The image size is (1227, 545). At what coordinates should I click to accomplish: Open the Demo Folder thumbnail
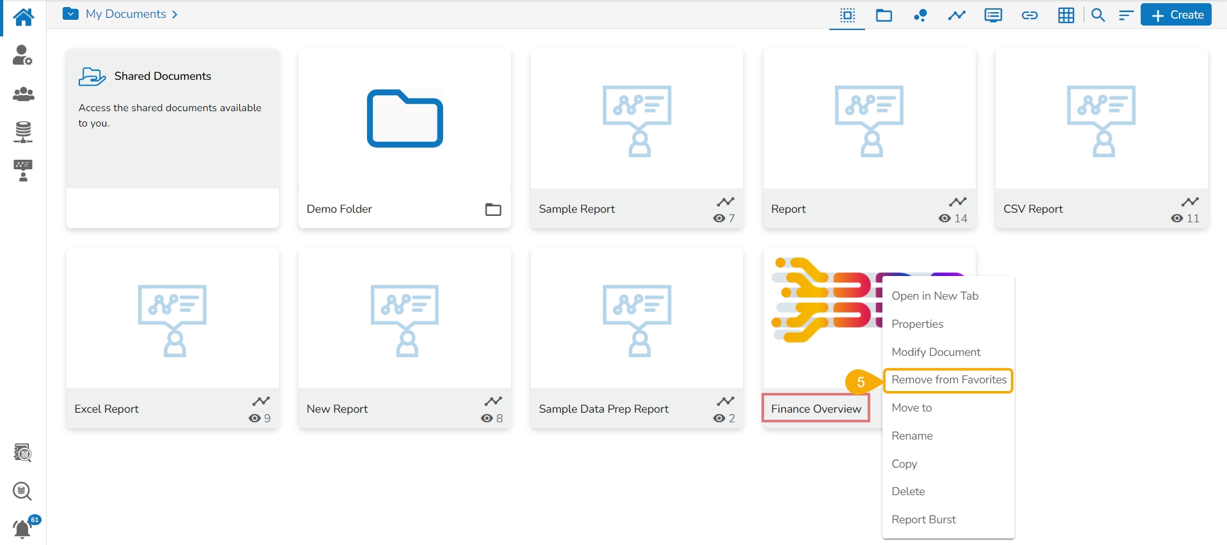pyautogui.click(x=405, y=119)
